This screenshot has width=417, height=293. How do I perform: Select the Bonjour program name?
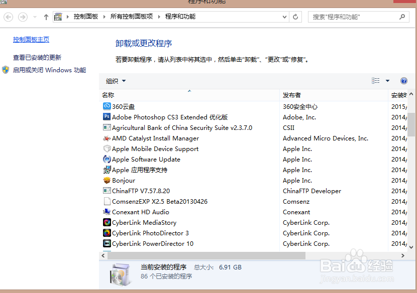click(x=124, y=181)
